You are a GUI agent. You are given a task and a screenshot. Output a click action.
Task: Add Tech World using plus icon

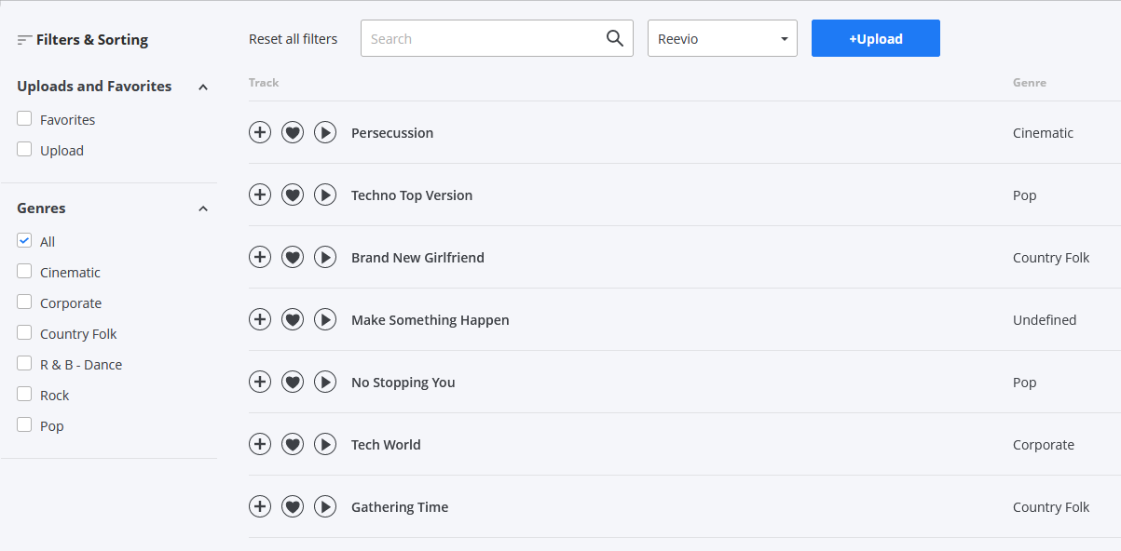pos(260,445)
